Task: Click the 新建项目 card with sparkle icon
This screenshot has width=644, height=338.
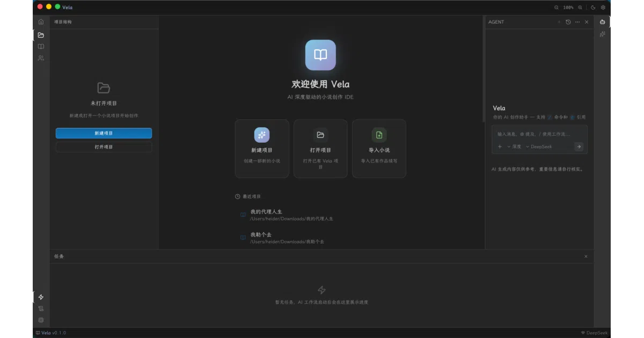Action: pyautogui.click(x=262, y=149)
